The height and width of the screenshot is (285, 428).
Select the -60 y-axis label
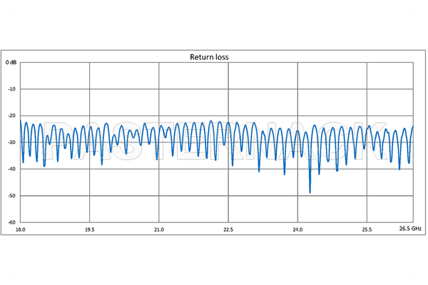(12, 222)
